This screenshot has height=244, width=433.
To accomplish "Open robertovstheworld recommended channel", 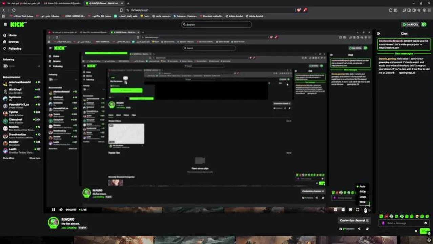I will 21,83.
